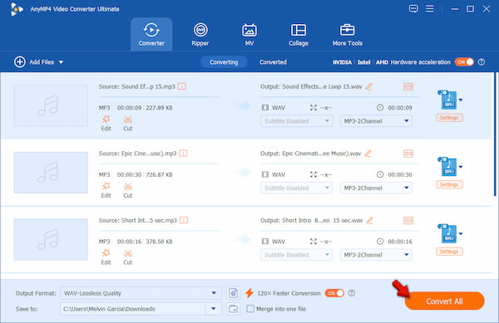Open hardware acceleration help icon
The width and height of the screenshot is (499, 323).
(482, 62)
